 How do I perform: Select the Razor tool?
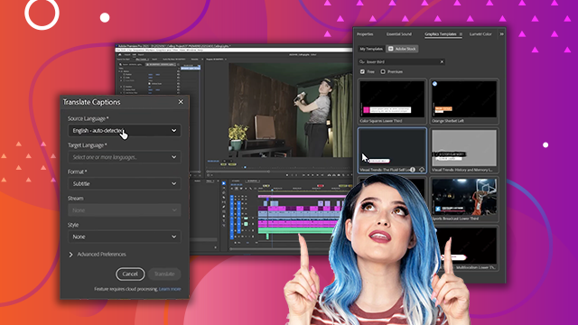(x=224, y=198)
